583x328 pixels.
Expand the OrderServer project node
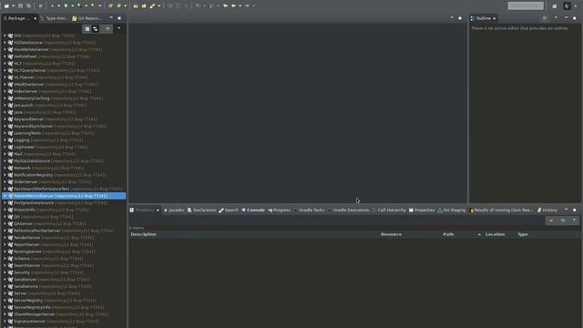tap(5, 182)
